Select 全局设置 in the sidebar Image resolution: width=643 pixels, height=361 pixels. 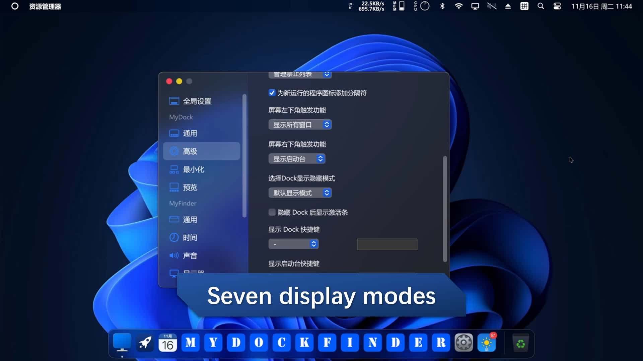coord(197,101)
